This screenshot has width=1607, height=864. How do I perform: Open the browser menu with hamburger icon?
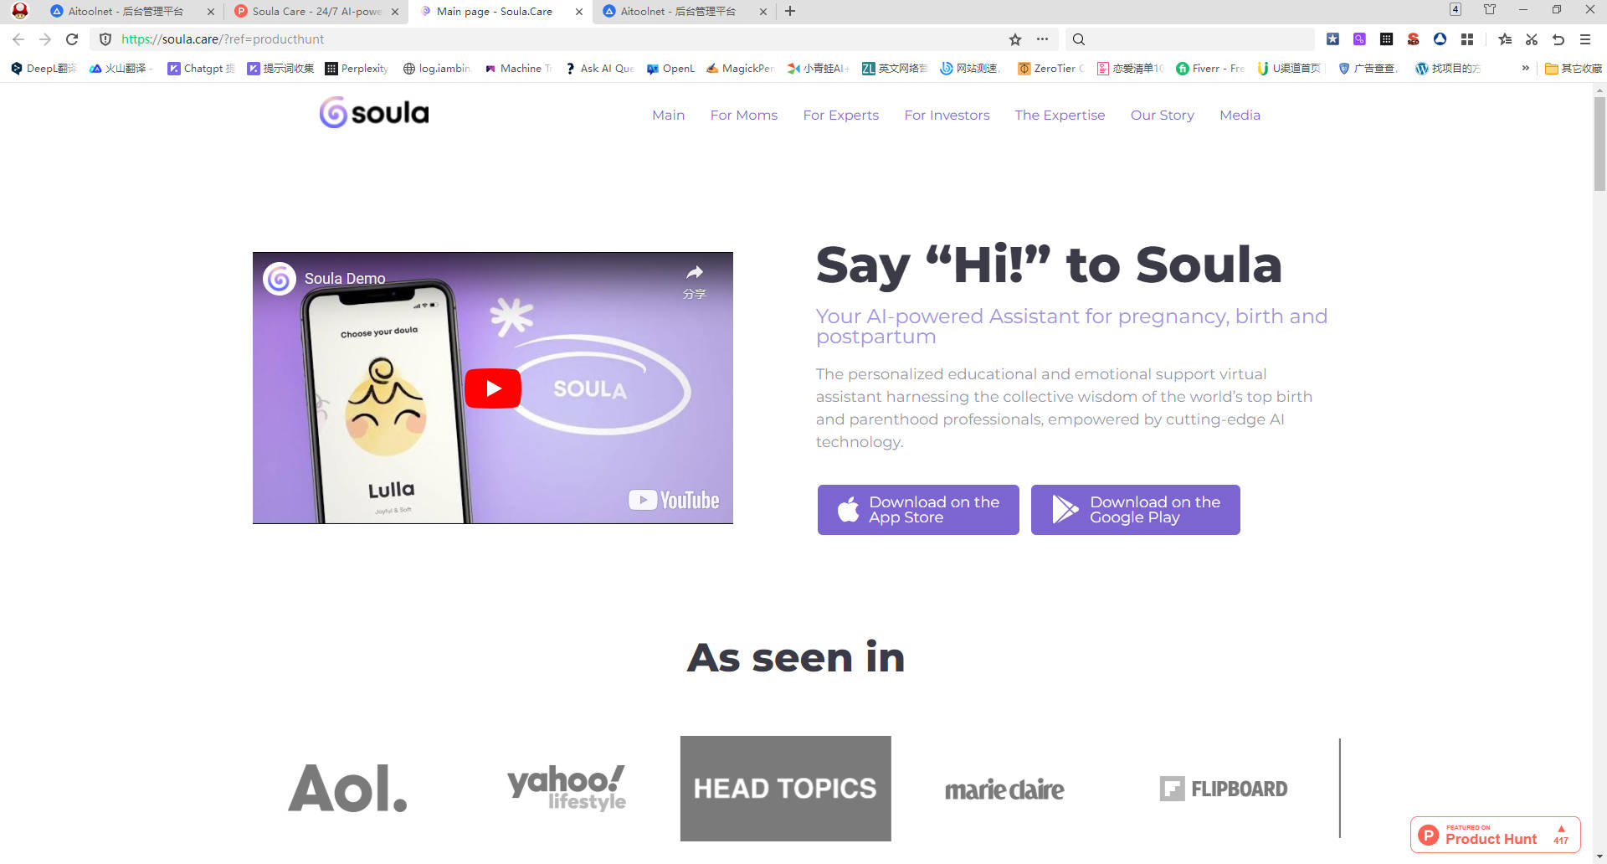click(1584, 39)
